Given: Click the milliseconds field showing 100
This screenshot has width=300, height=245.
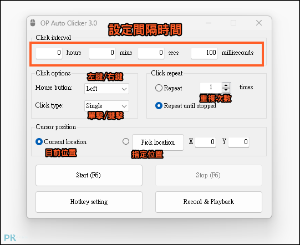Looking at the screenshot, I should [204, 53].
